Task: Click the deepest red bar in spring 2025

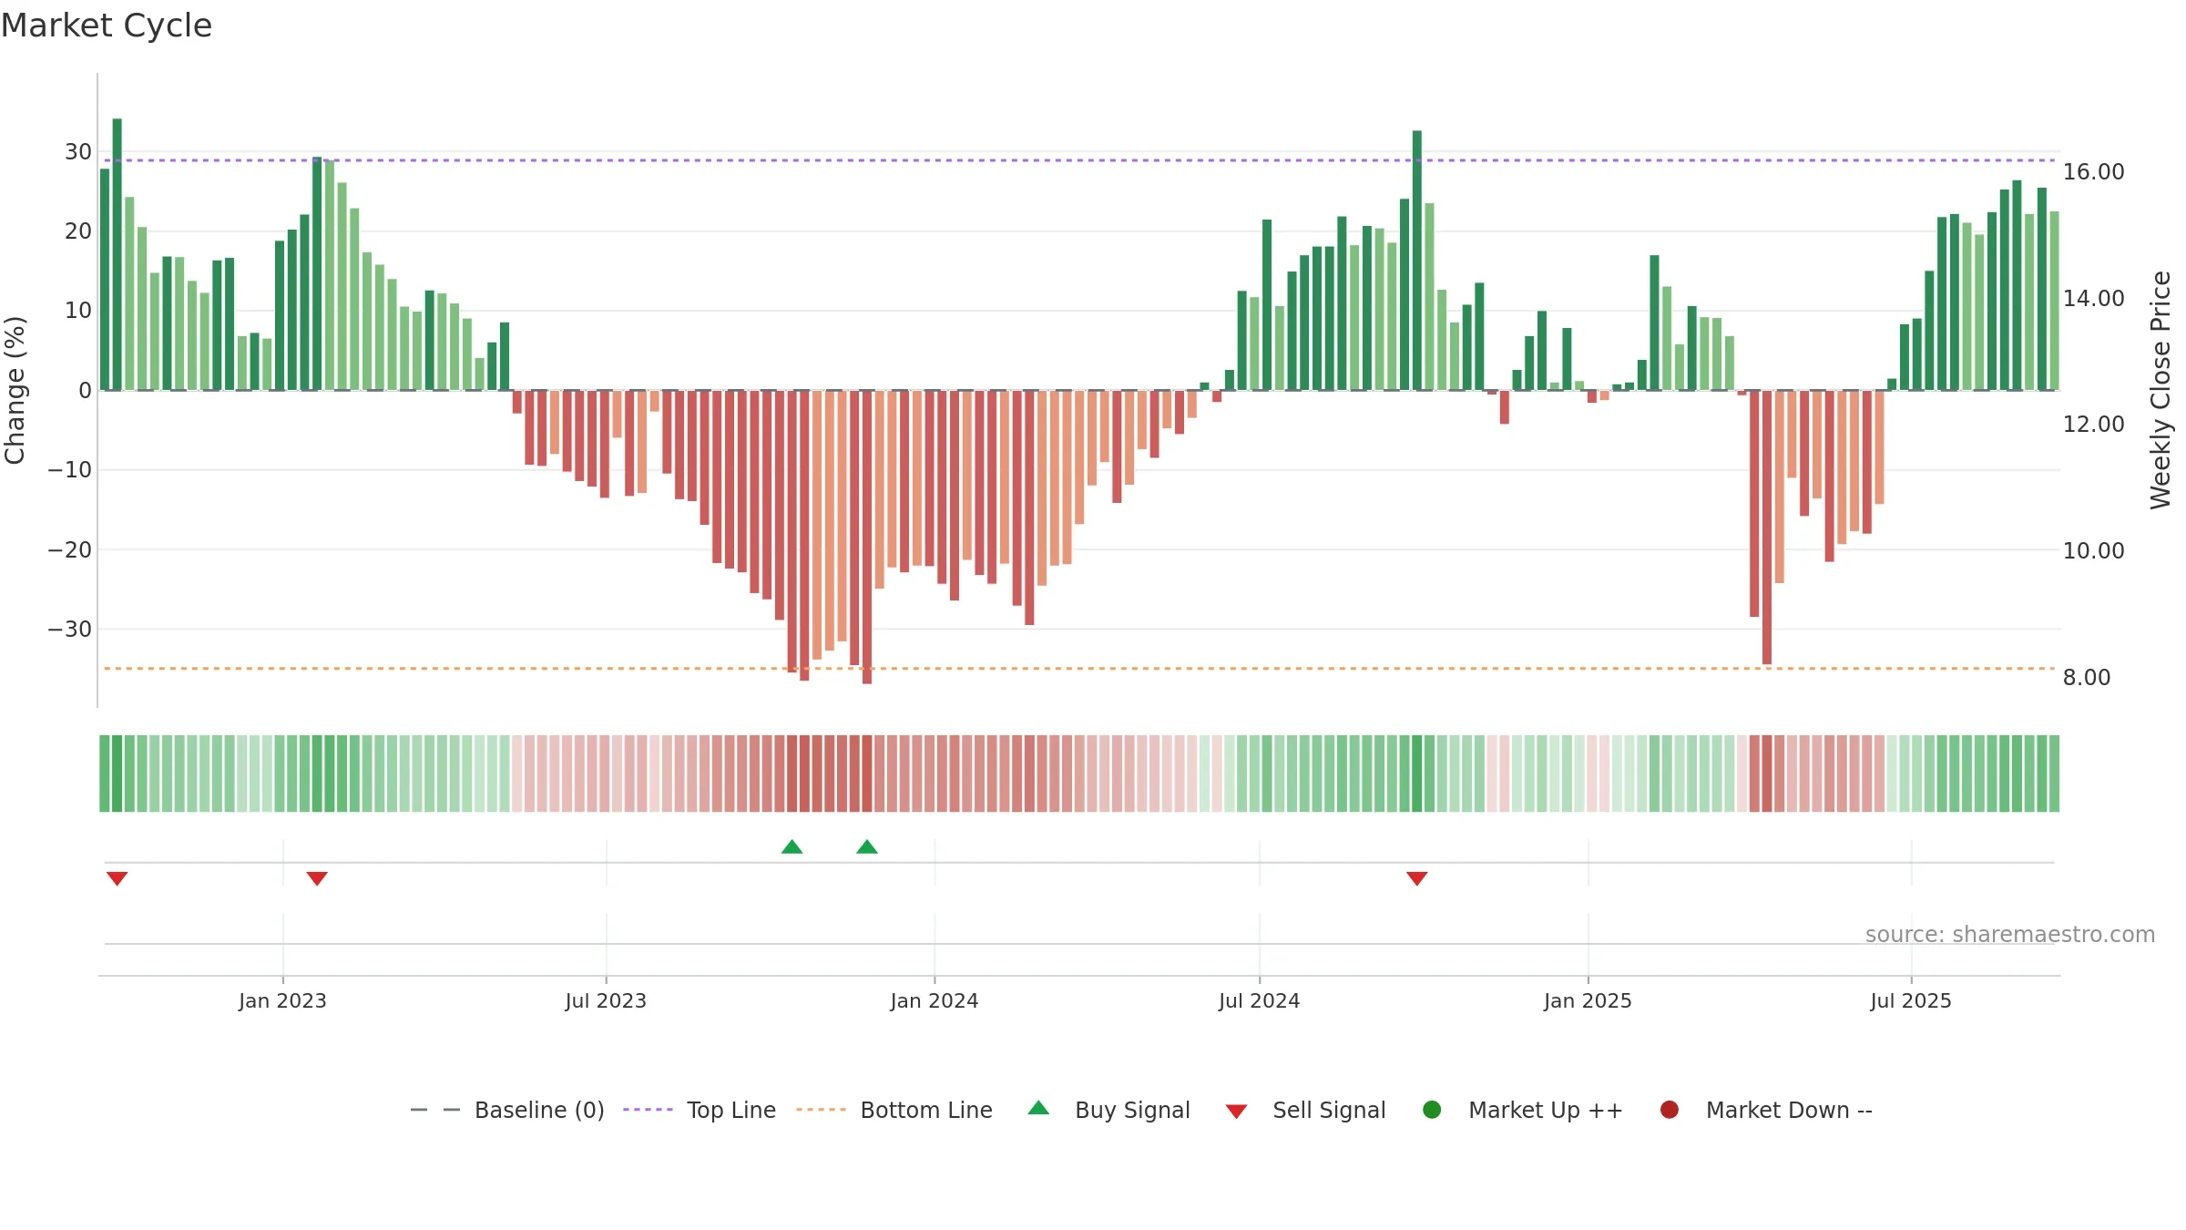Action: click(x=1767, y=528)
